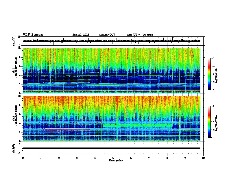The height and width of the screenshot is (177, 229).
Task: Click time axis tick label "0"
Action: pyautogui.click(x=23, y=158)
